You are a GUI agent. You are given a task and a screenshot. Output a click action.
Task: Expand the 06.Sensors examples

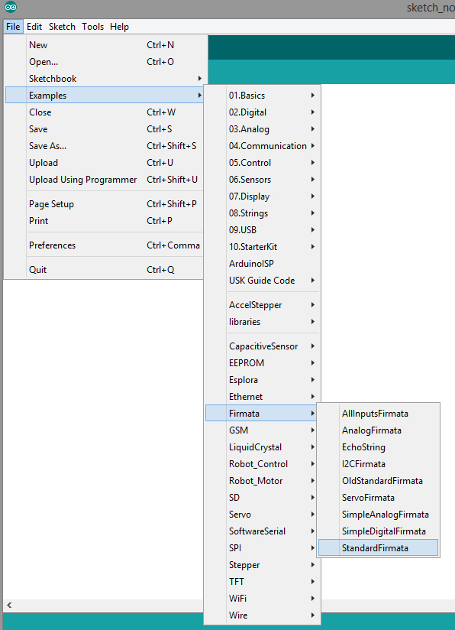[x=263, y=180]
